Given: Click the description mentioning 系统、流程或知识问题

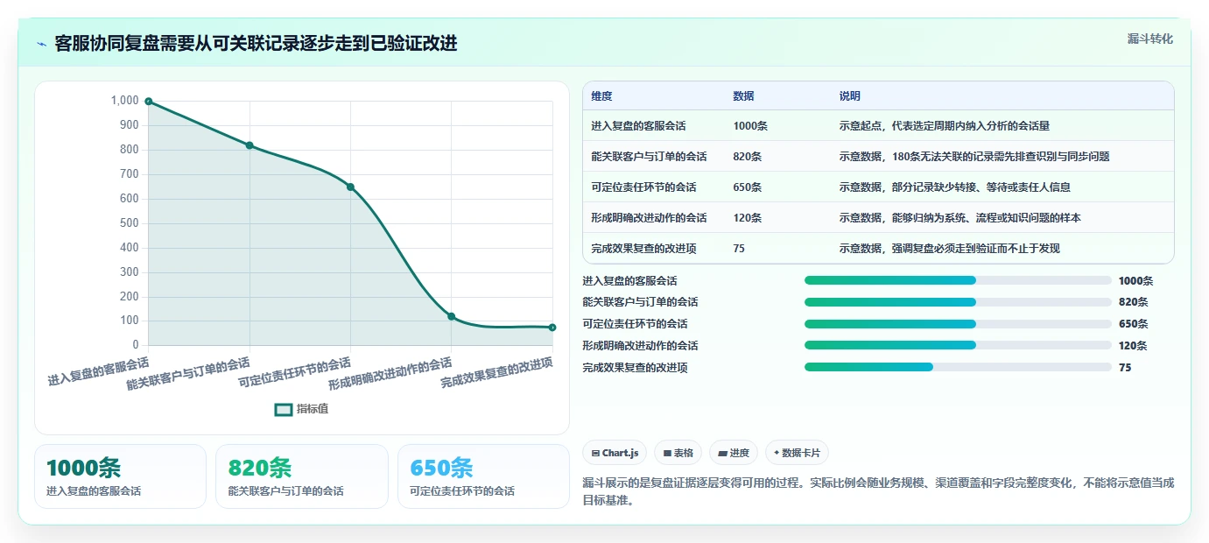Looking at the screenshot, I should tap(959, 217).
